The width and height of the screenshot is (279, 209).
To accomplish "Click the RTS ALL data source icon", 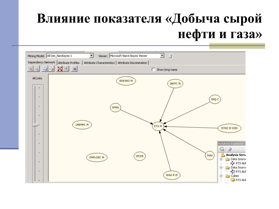I will pyautogui.click(x=233, y=163).
